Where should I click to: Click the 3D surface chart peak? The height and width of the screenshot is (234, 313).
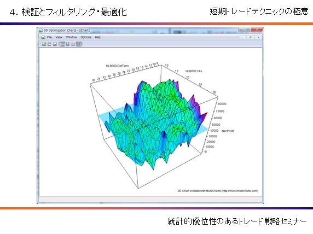click(x=142, y=82)
